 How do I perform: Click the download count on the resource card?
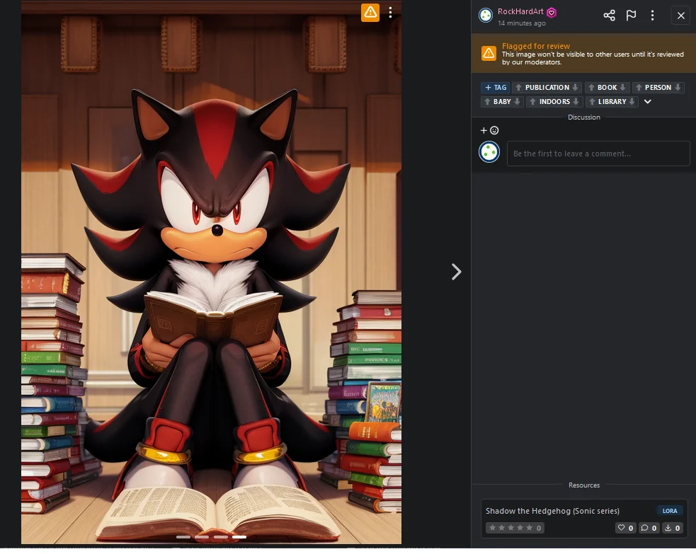point(673,529)
